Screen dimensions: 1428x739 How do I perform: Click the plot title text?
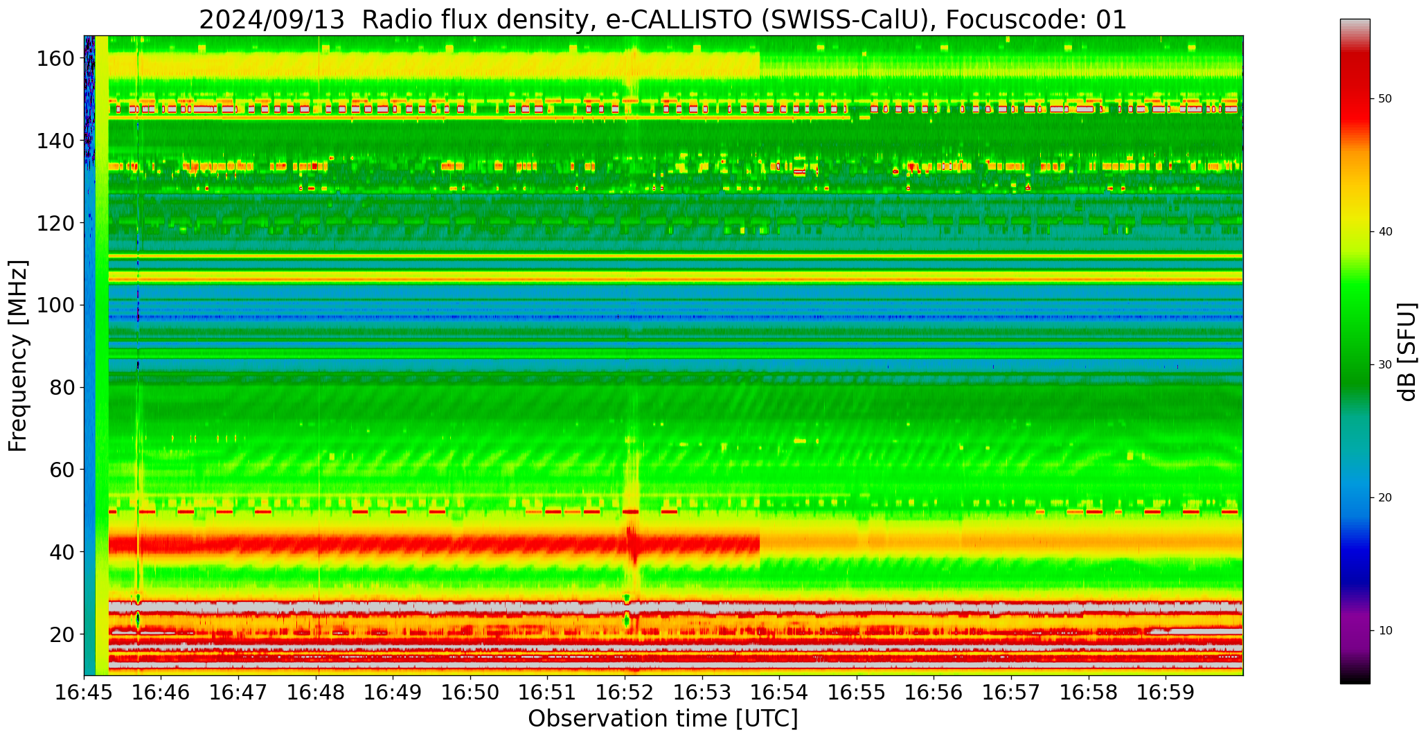663,19
